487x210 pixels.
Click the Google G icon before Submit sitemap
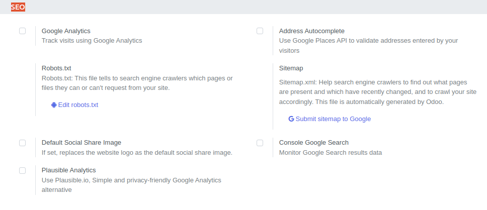[291, 119]
